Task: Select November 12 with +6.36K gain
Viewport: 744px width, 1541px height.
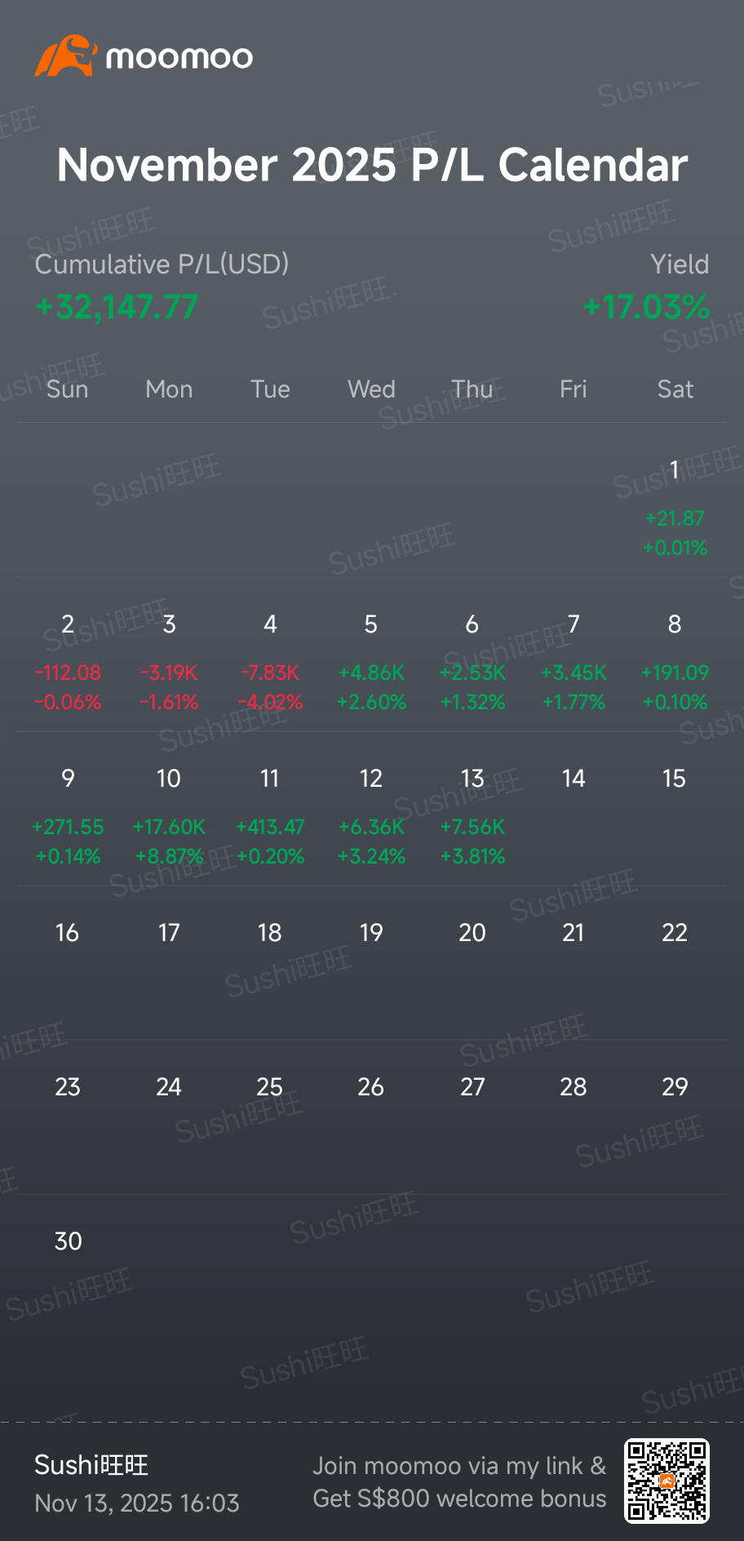Action: tap(371, 816)
